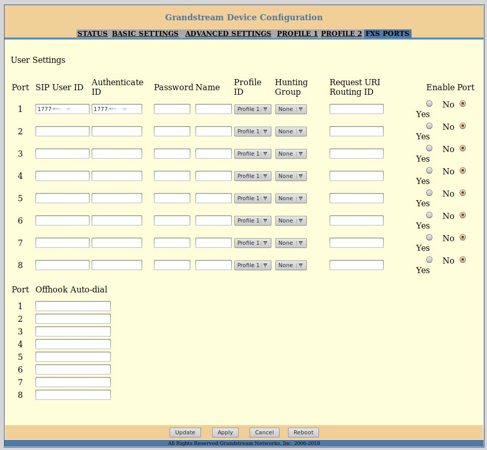
Task: Open Profile ID dropdown for port 1
Action: click(x=253, y=109)
